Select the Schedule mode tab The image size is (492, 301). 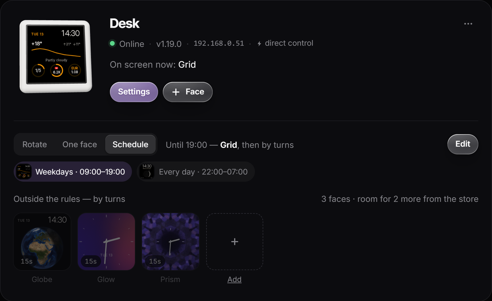coord(130,145)
